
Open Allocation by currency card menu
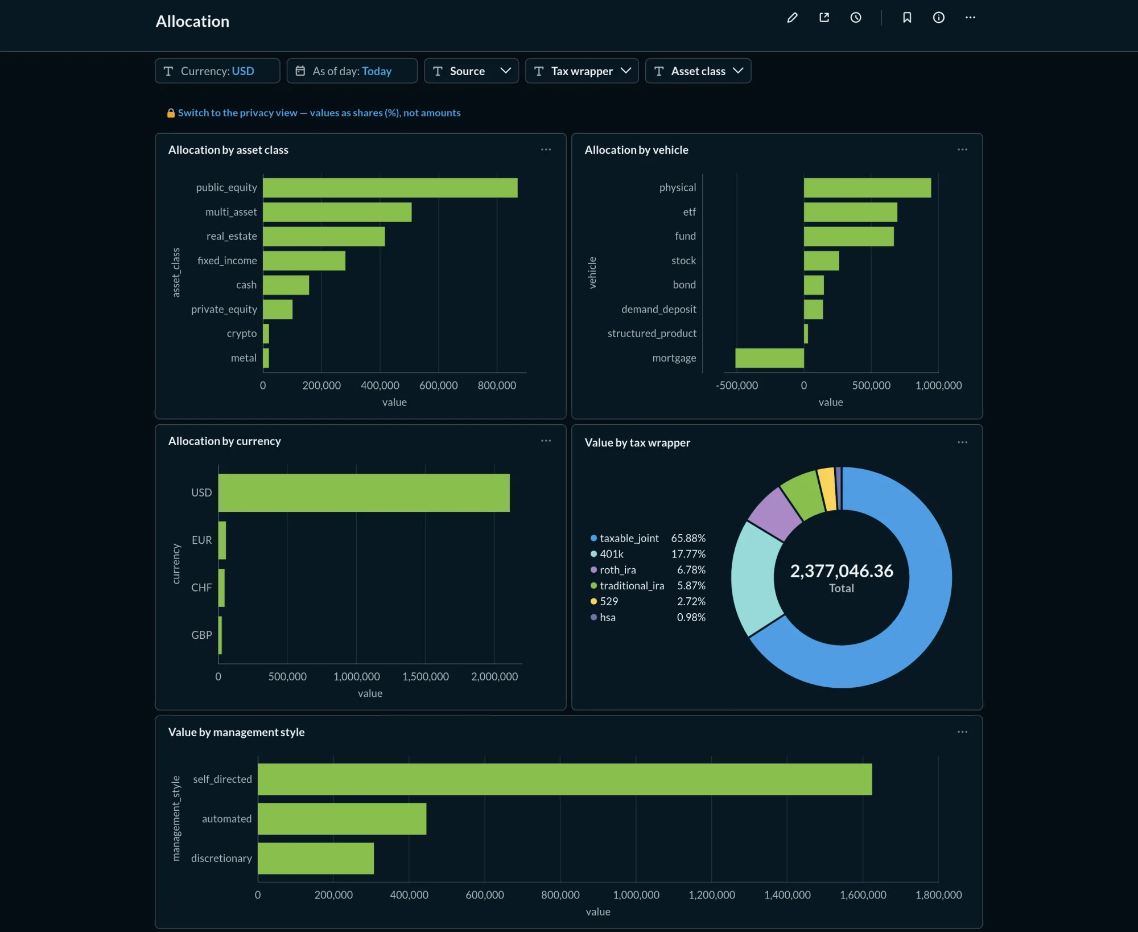click(546, 441)
